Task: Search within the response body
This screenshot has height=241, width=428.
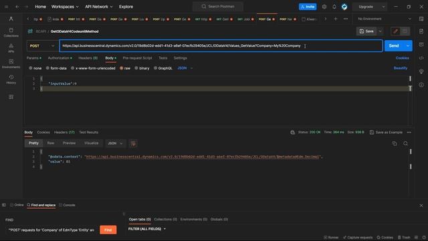Action: point(406,143)
